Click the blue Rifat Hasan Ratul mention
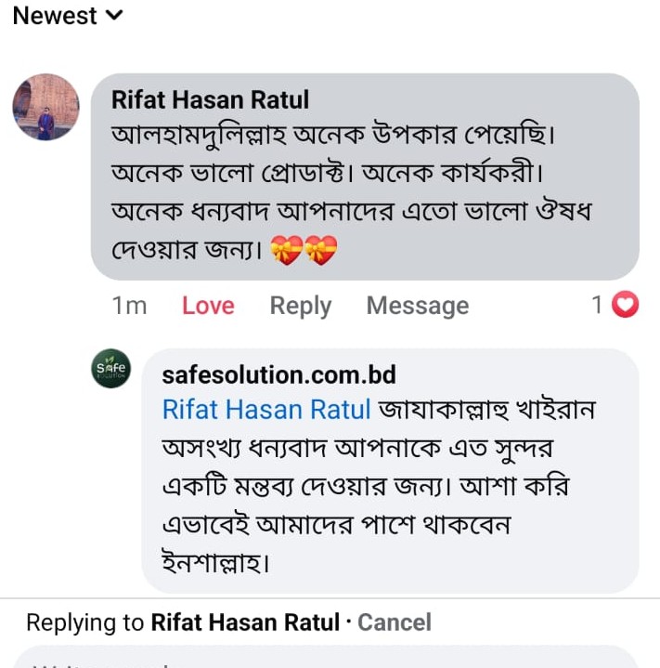The width and height of the screenshot is (660, 668). (266, 409)
